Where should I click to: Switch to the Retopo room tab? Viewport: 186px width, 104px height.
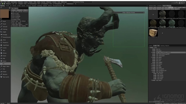14,6
